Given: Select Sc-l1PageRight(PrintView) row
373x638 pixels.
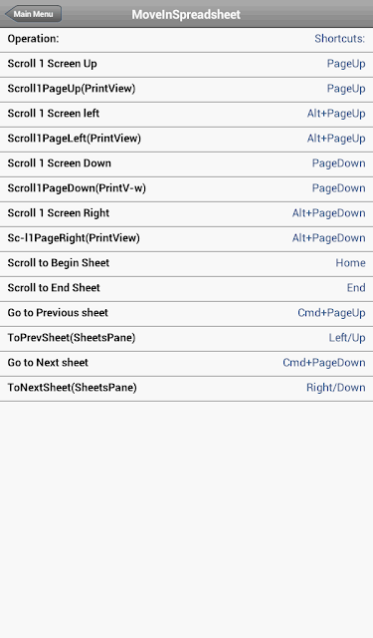Looking at the screenshot, I should [x=186, y=239].
